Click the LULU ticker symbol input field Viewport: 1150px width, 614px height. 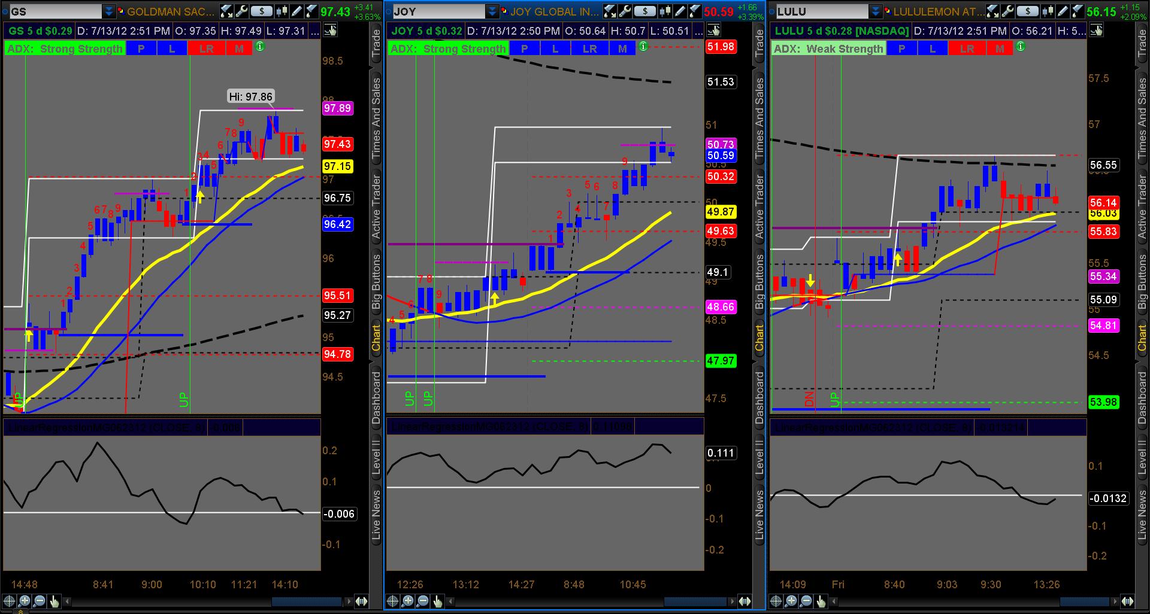822,11
